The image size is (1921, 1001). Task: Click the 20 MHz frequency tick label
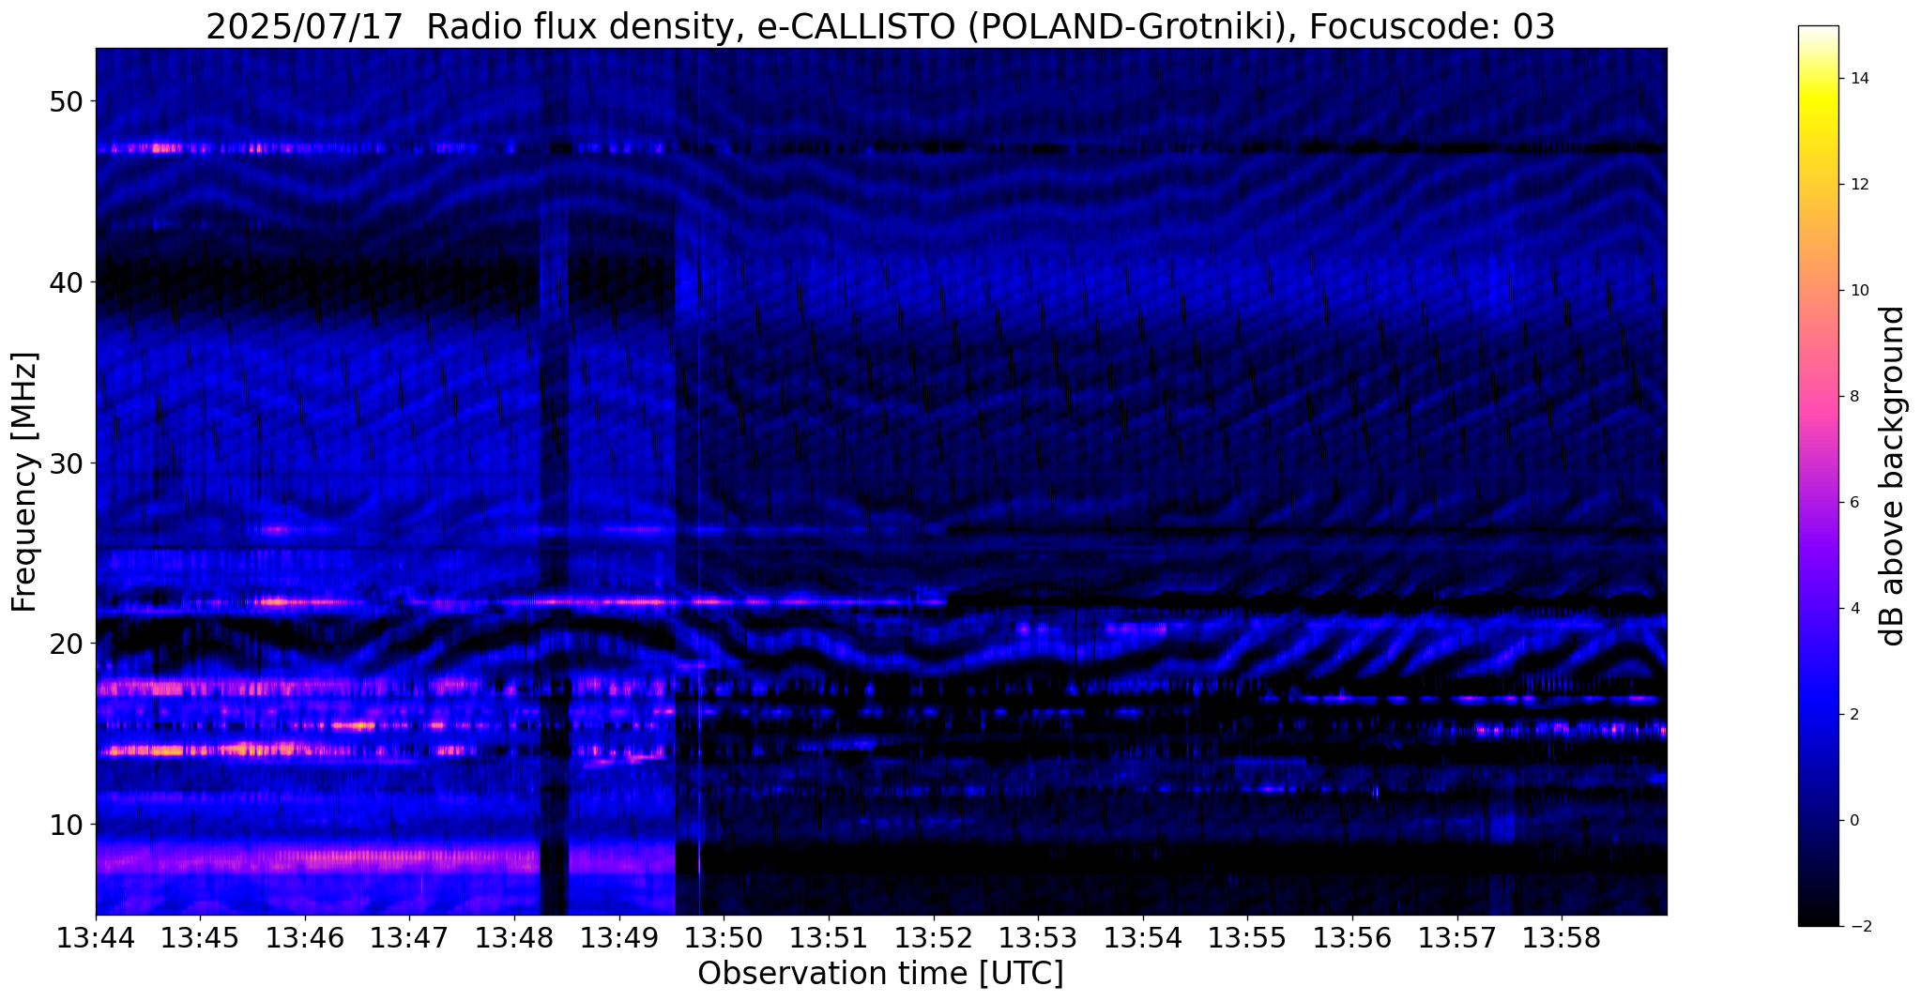(x=66, y=644)
